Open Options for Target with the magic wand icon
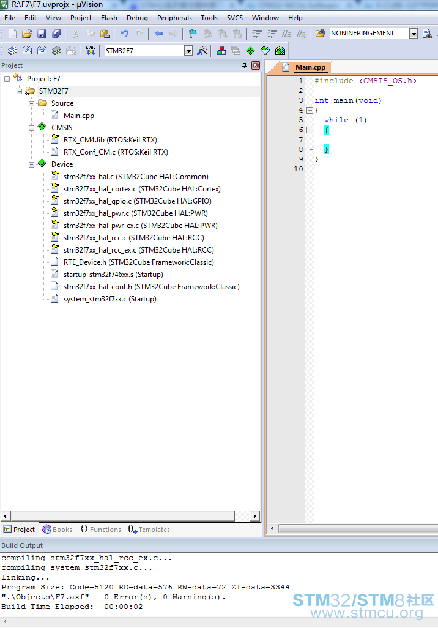This screenshot has height=628, width=438. pyautogui.click(x=202, y=51)
